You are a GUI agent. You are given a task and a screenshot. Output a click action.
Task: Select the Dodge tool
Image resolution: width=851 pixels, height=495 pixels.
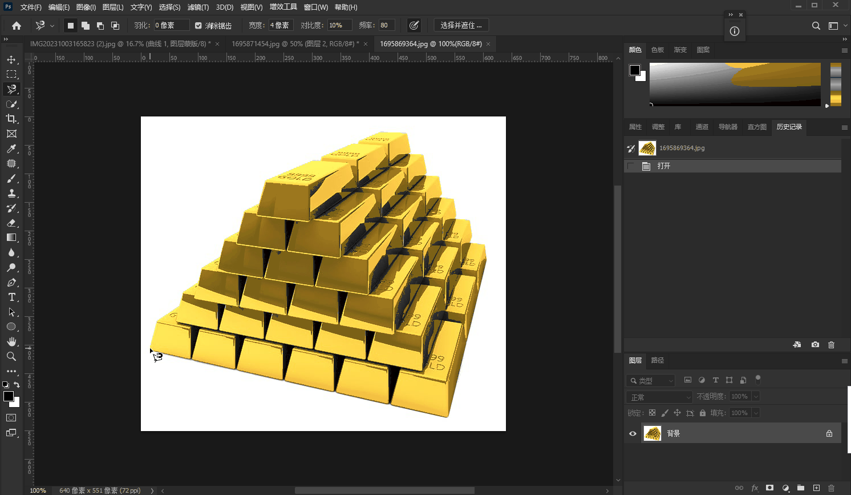11,267
